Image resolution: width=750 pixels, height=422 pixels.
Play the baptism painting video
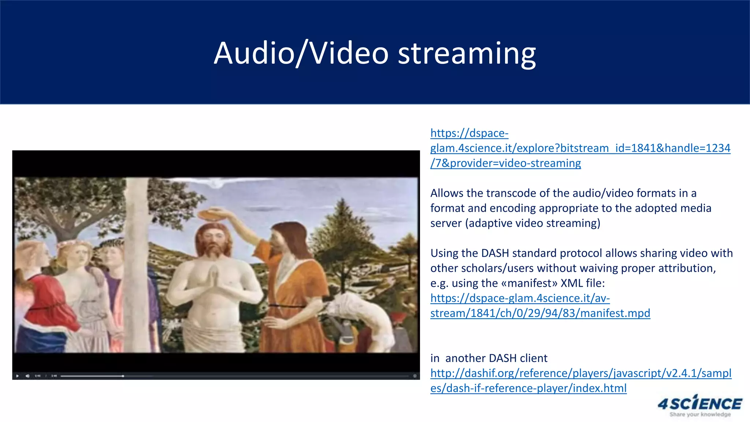(x=17, y=376)
